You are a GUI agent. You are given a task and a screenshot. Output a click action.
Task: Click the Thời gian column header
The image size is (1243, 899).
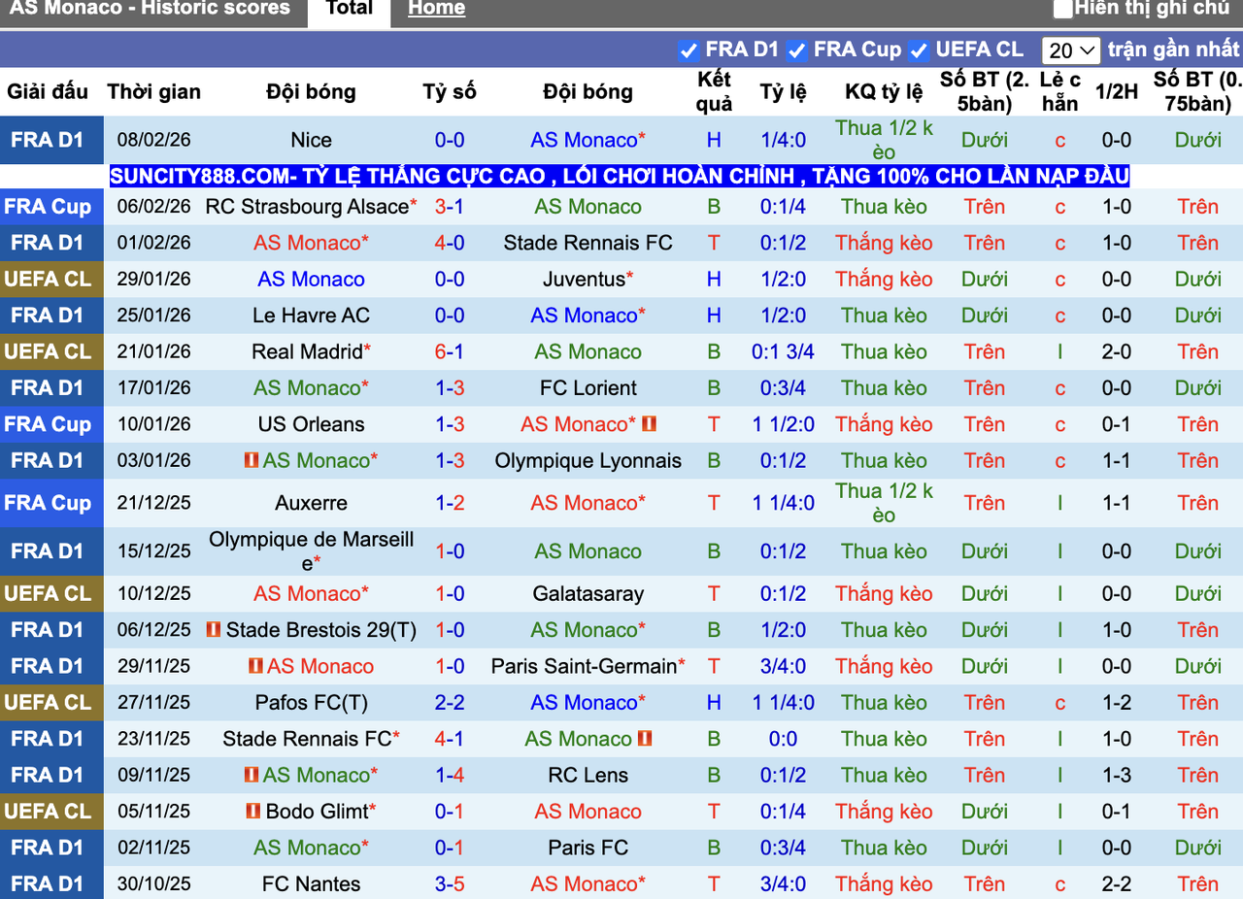154,92
